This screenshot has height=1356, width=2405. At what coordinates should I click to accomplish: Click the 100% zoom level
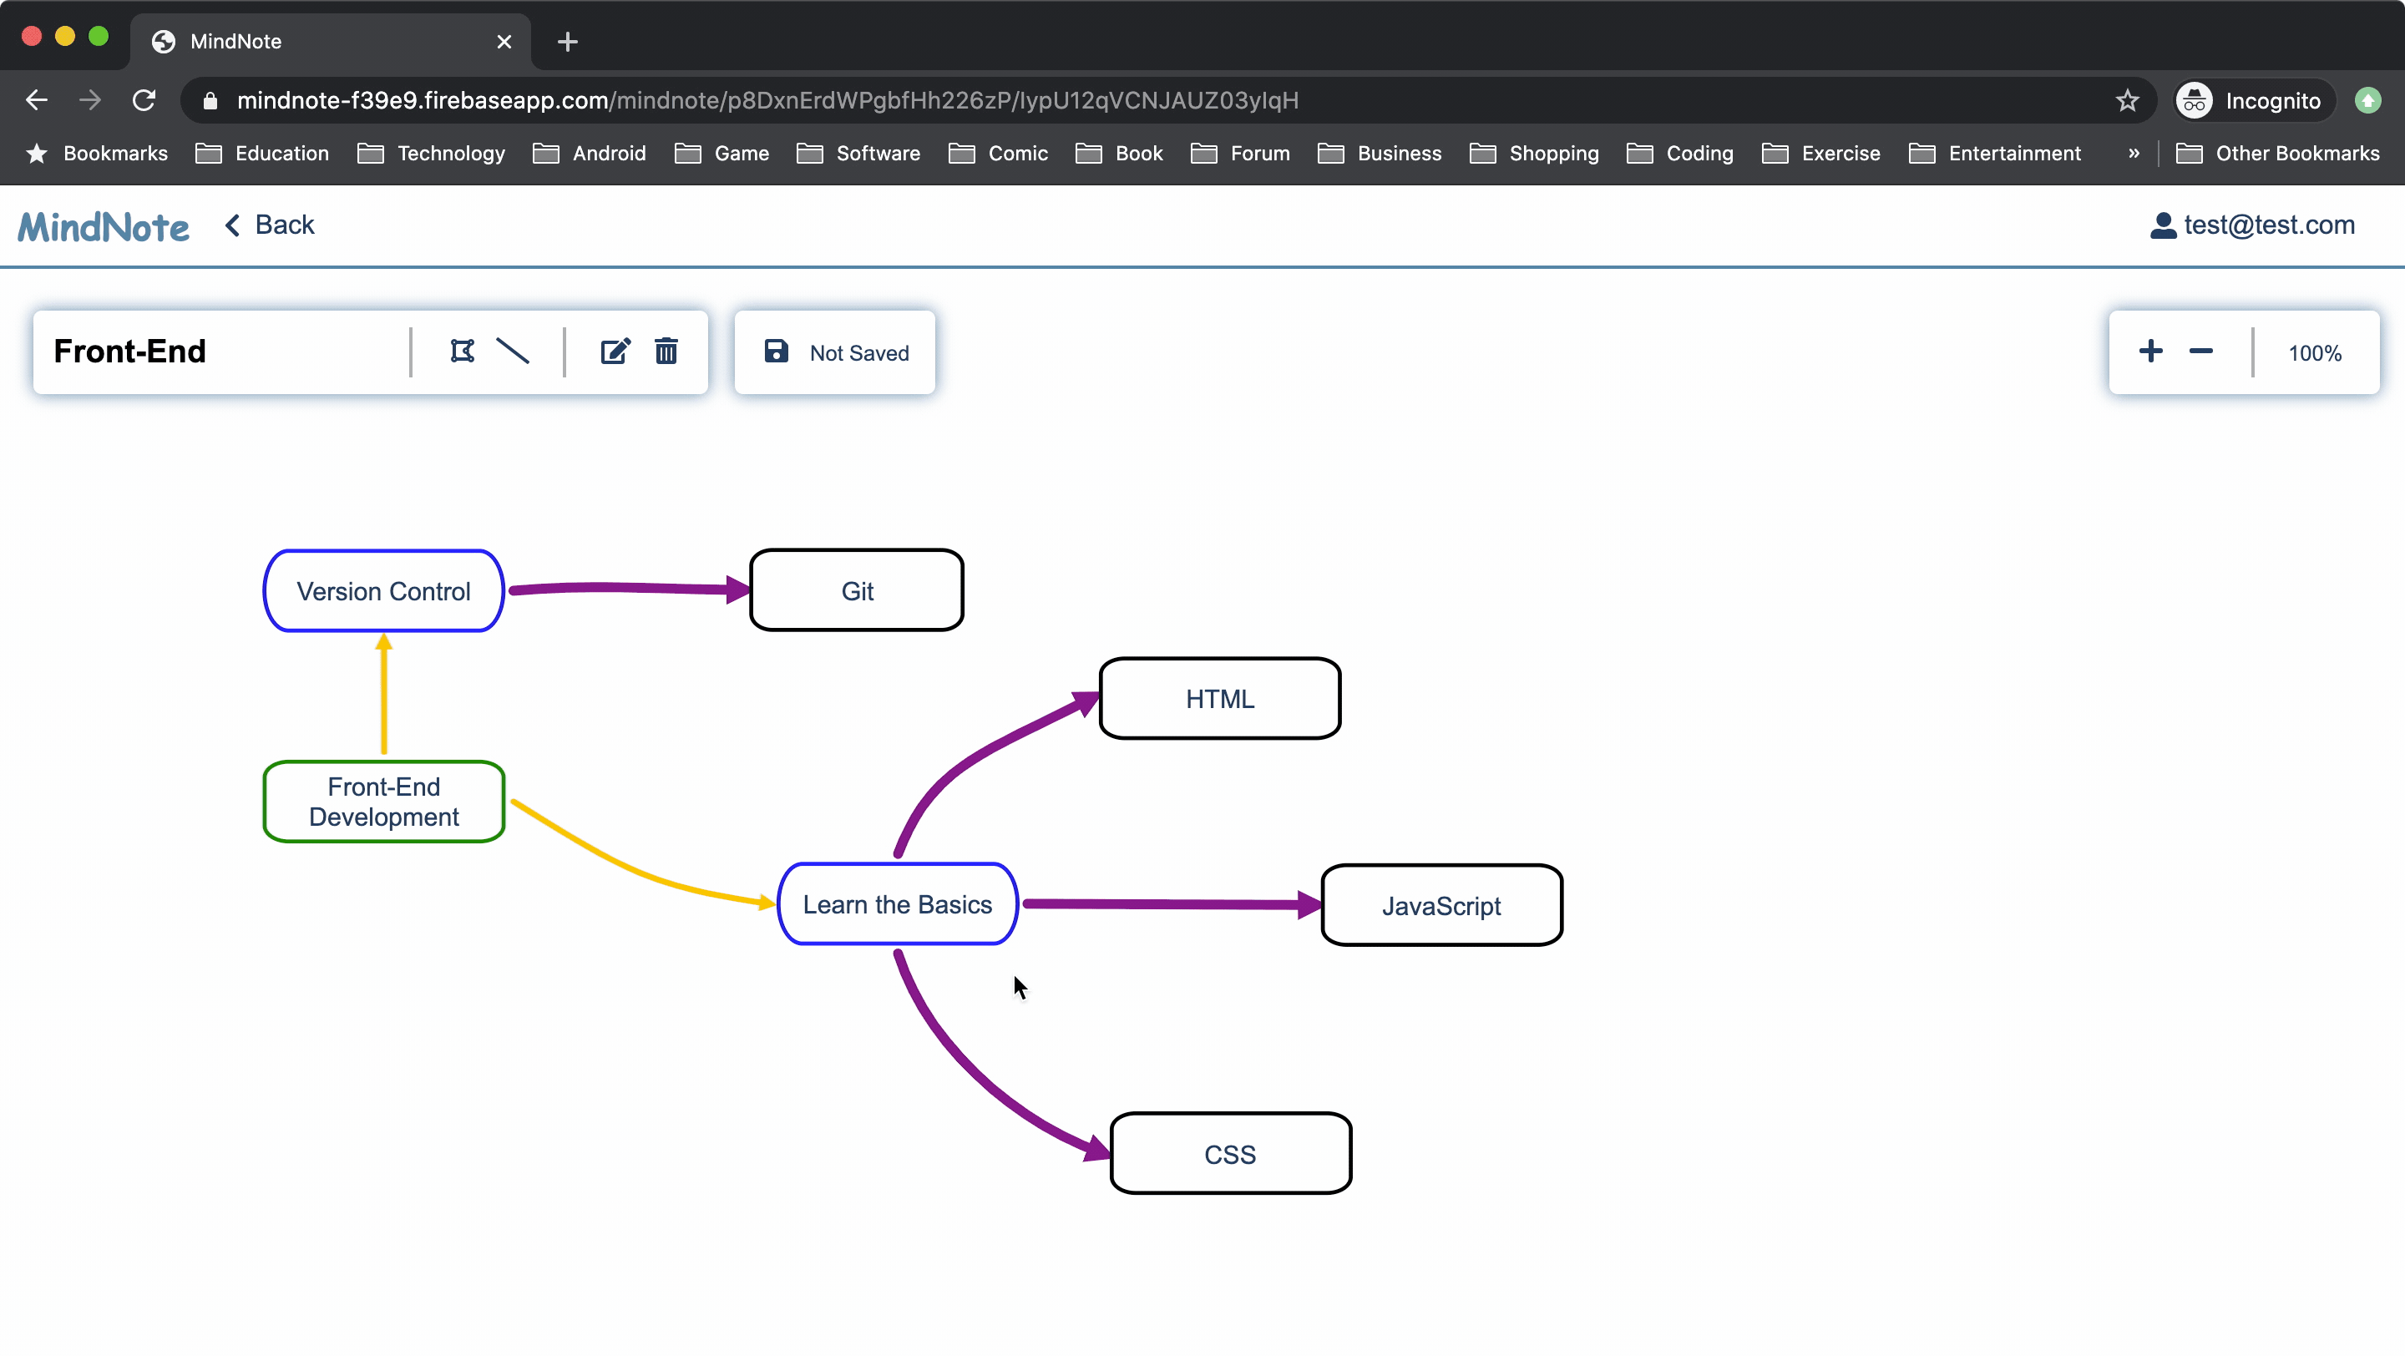[x=2315, y=352]
